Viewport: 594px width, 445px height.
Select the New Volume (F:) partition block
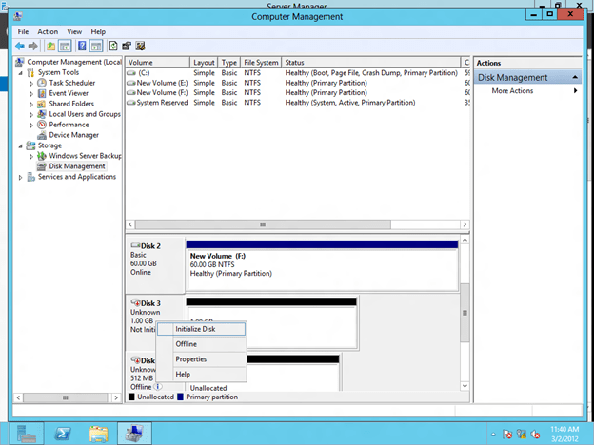(321, 266)
